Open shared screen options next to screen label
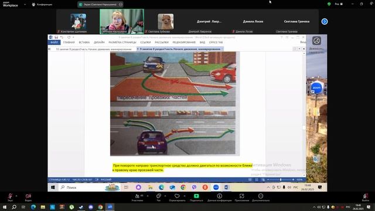Image resolution: width=375 pixels, height=211 pixels. point(121,4)
